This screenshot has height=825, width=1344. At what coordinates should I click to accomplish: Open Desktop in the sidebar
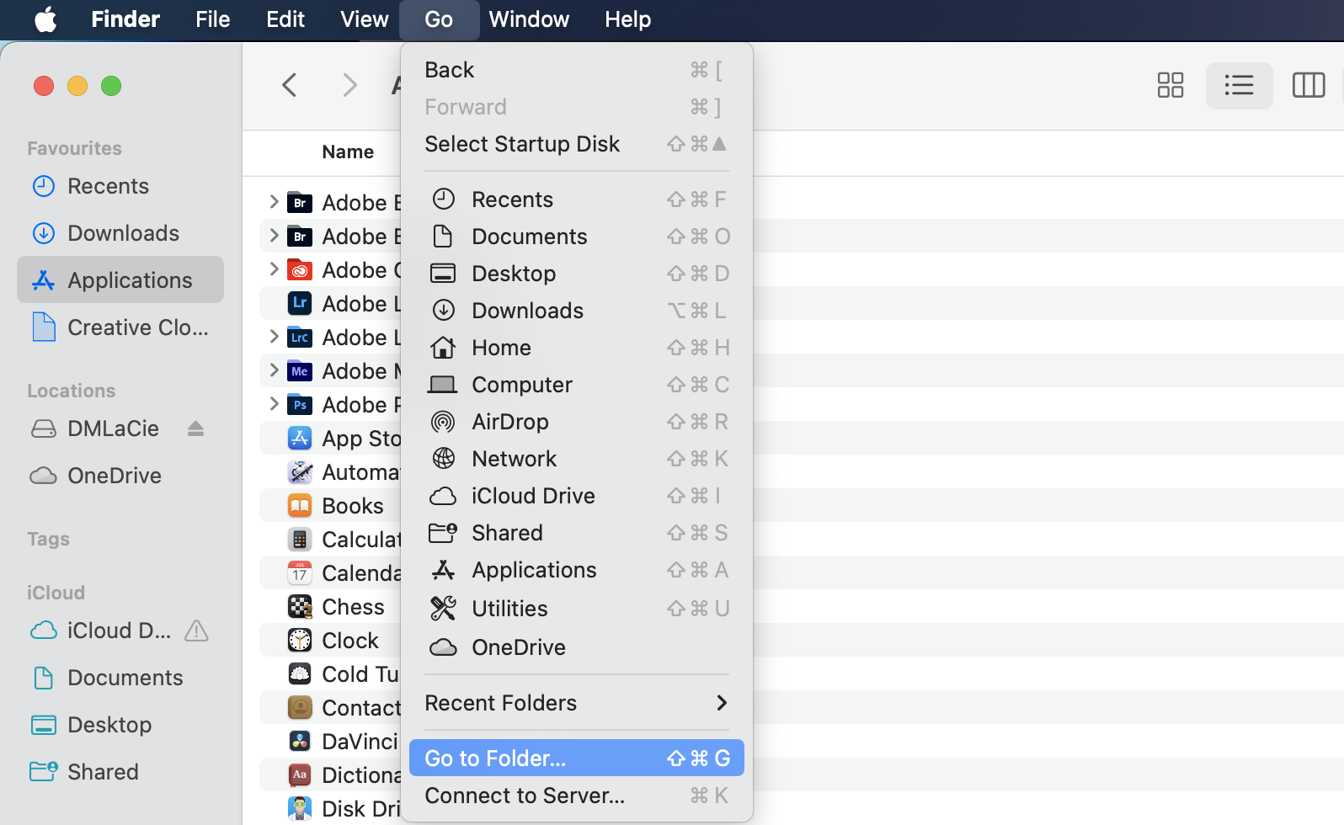coord(120,725)
